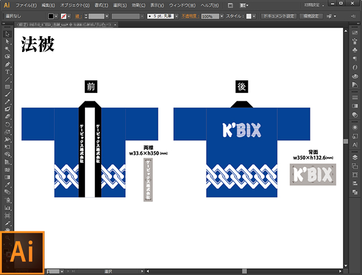Select the Symbol Sprayer tool
This screenshot has width=362, height=275.
(x=7, y=200)
